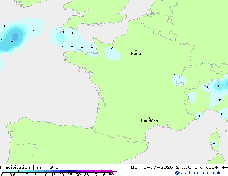228x176 pixels.
Task: Click the '0.1' legend scale value
Action: pyautogui.click(x=4, y=175)
